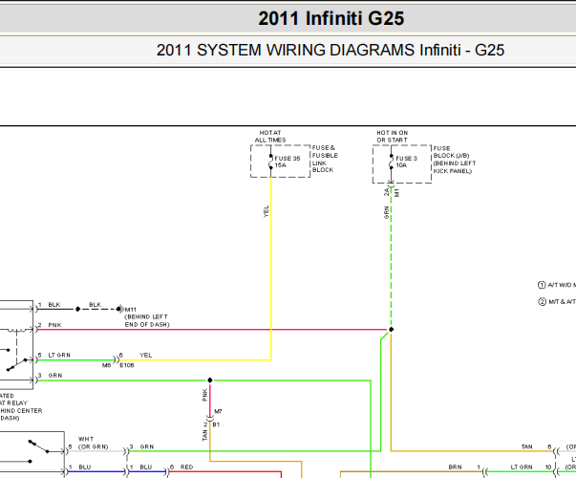Click the "HOT AT ALL TIMES" label
The width and height of the screenshot is (576, 478).
click(x=270, y=137)
